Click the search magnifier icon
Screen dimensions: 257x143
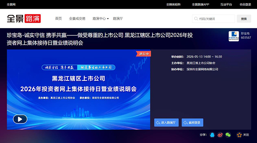196,19
